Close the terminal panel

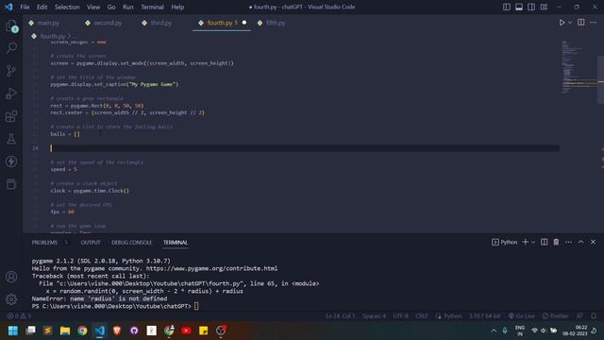pos(594,242)
